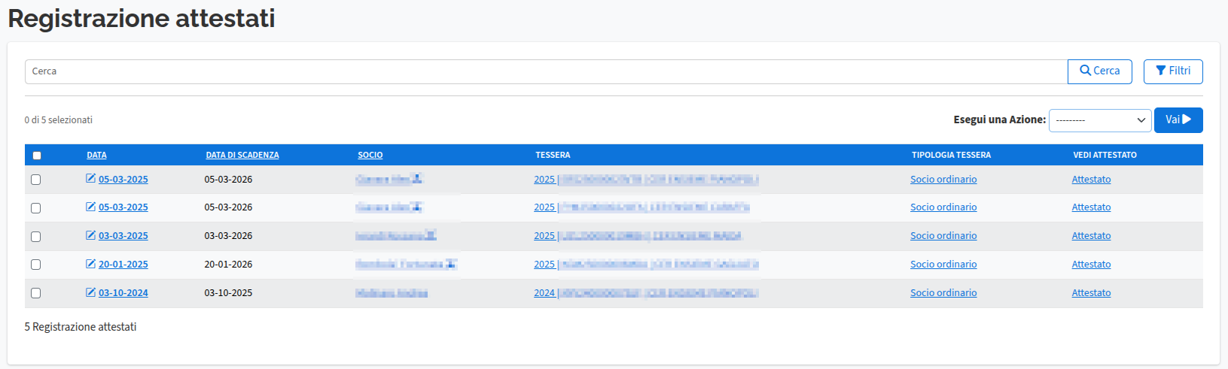
Task: Tick the checkbox of the 20-01-2025 row
Action: click(x=35, y=265)
